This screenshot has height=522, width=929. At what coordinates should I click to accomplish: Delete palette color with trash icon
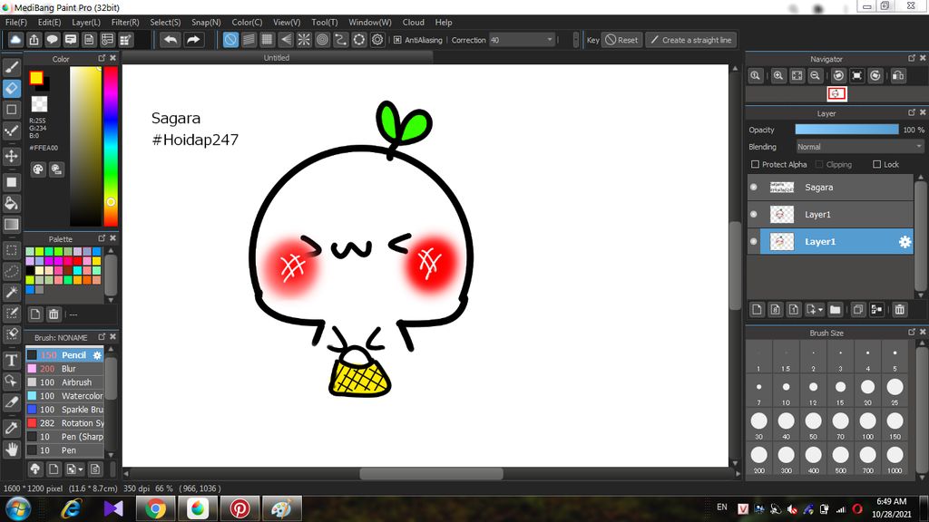54,314
